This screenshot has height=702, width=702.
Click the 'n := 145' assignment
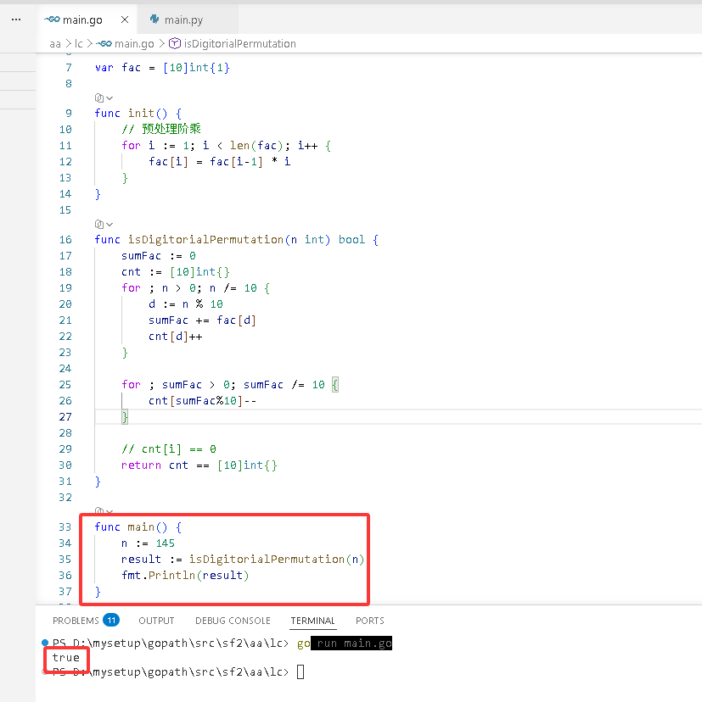[x=148, y=543]
